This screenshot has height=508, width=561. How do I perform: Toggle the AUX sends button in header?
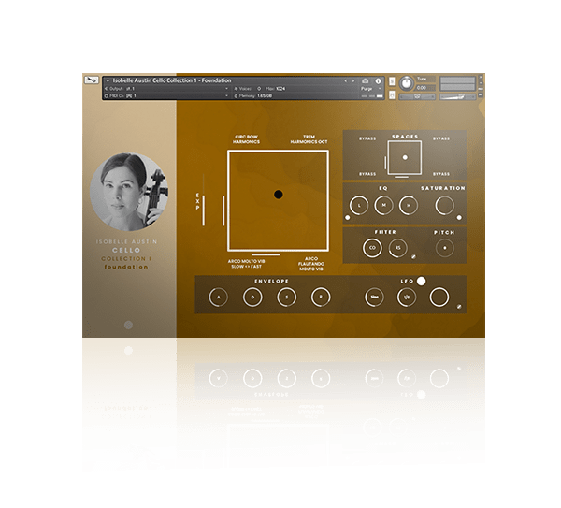tap(481, 89)
